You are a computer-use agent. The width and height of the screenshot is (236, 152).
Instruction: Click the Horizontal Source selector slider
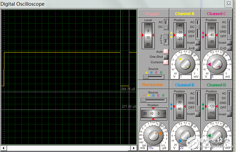[x=153, y=100]
